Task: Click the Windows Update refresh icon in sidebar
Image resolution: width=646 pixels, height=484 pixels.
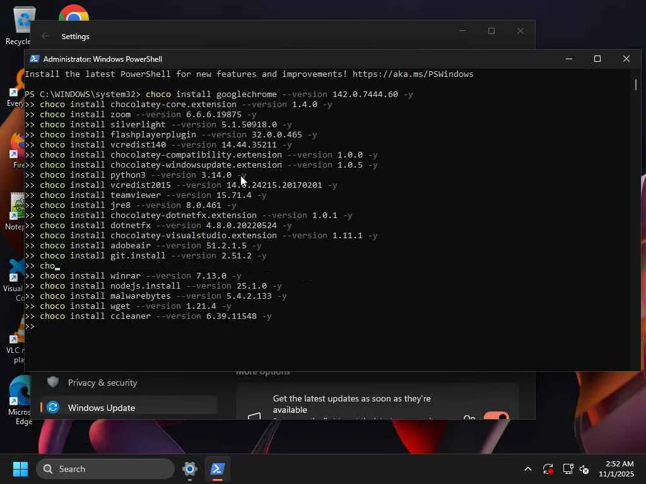Action: point(53,408)
